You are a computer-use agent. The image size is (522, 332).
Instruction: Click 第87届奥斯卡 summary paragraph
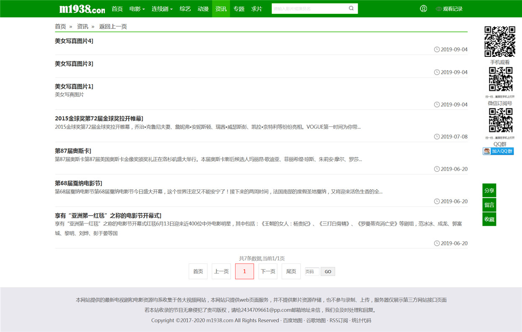pos(208,159)
